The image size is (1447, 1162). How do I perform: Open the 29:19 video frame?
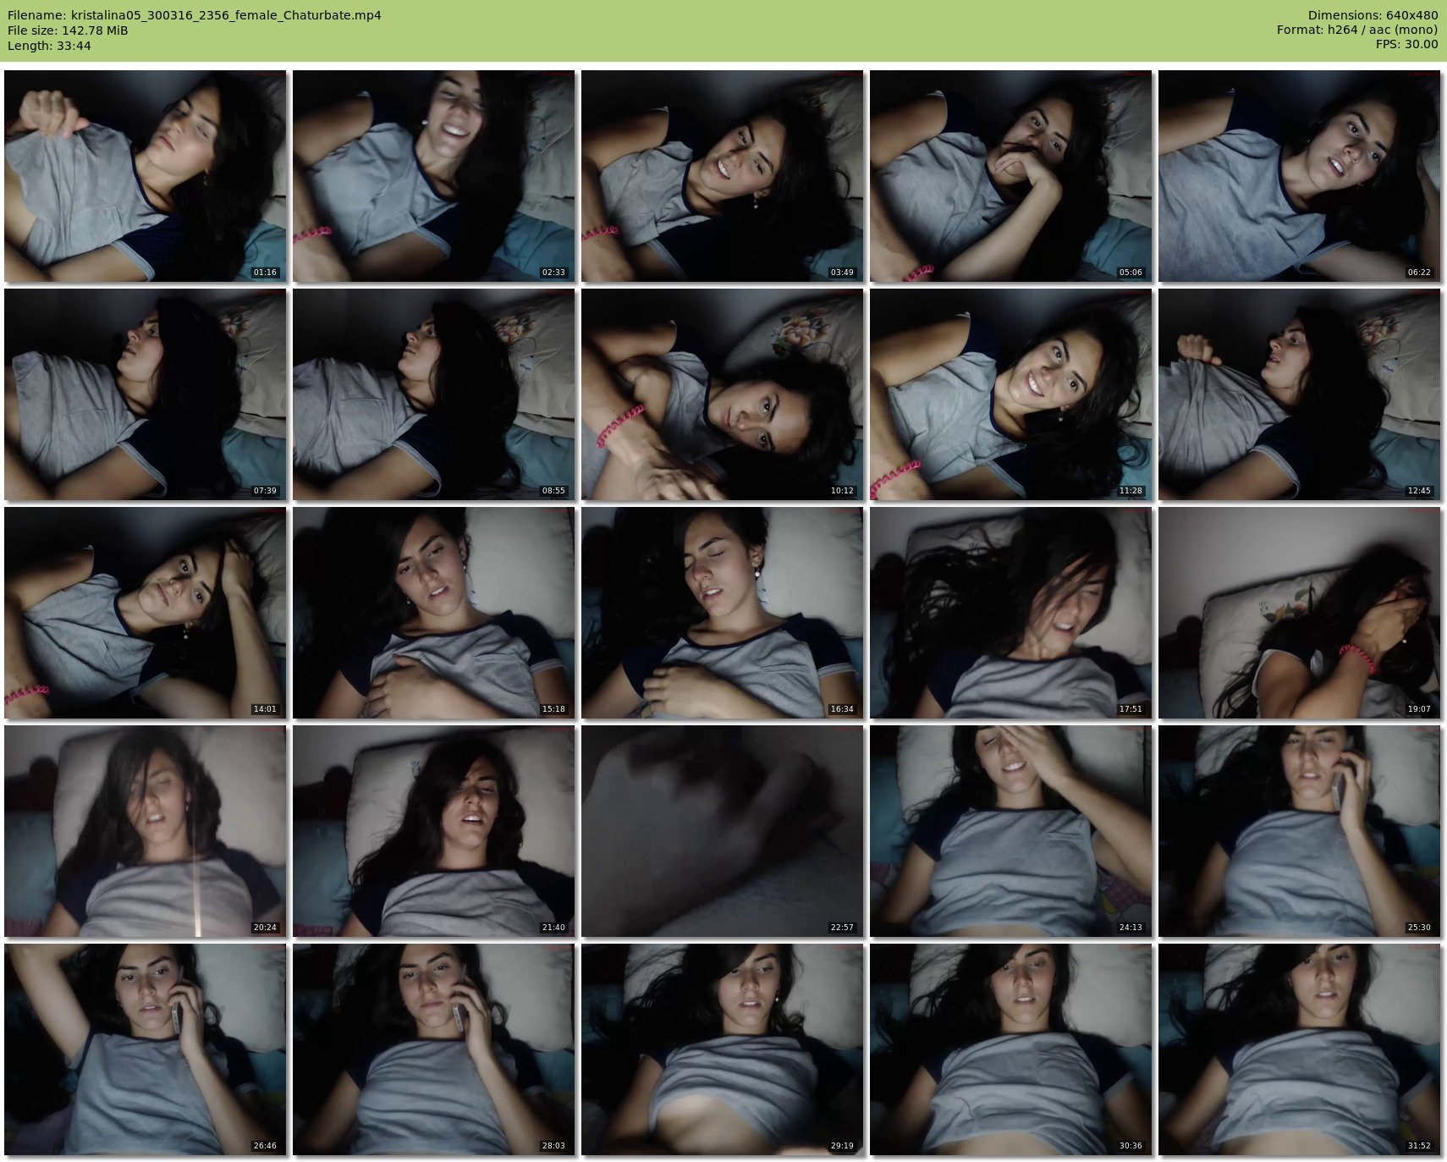point(723,1049)
